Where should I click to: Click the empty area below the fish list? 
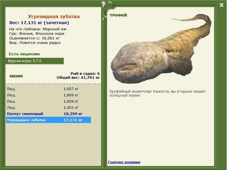[x=53, y=144]
